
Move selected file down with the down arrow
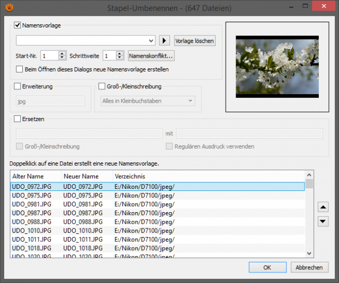(323, 221)
